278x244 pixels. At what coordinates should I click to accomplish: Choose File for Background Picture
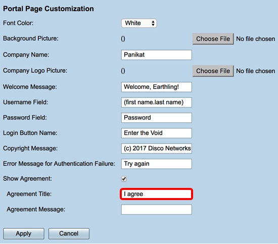click(213, 39)
